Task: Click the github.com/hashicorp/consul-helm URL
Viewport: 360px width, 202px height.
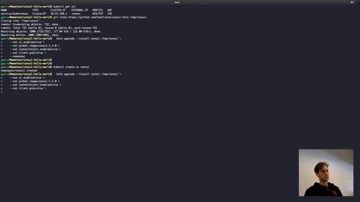Action: coord(98,17)
